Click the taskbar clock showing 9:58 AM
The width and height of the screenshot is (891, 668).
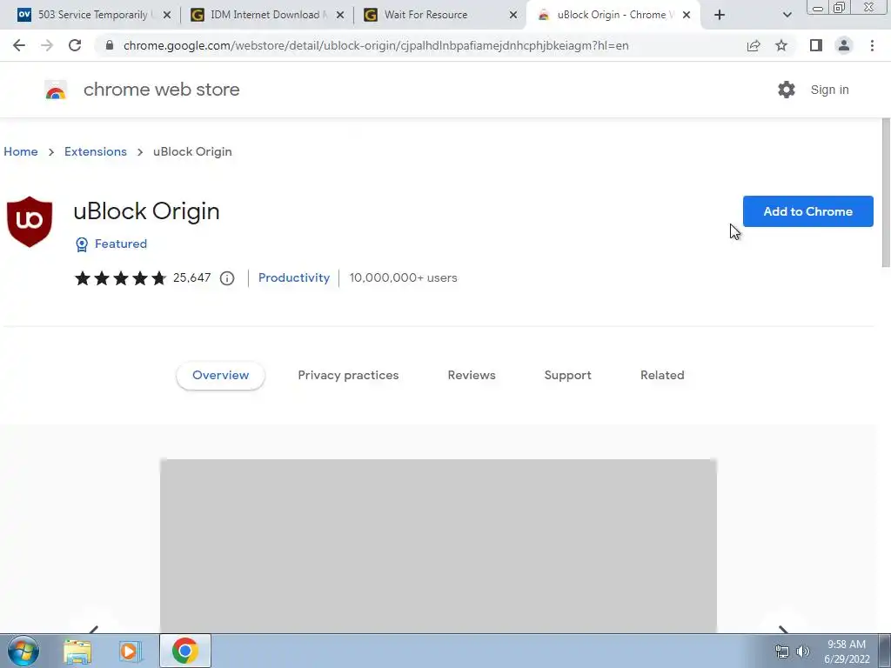847,651
